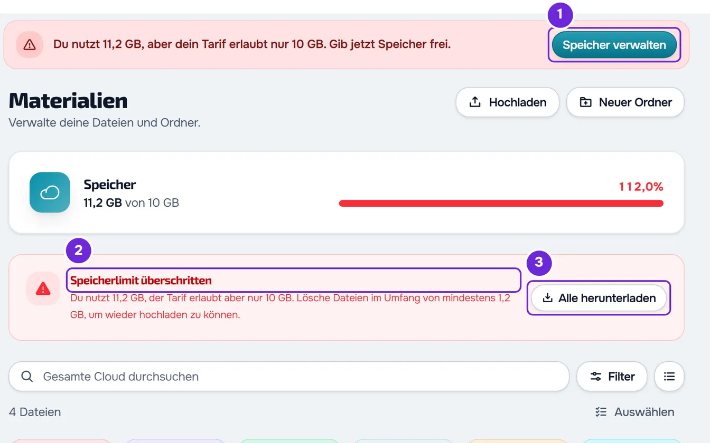Image resolution: width=710 pixels, height=443 pixels.
Task: Open the Filter options
Action: click(612, 377)
